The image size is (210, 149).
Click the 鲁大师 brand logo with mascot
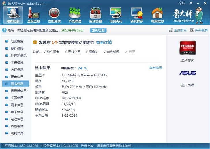click(x=188, y=15)
